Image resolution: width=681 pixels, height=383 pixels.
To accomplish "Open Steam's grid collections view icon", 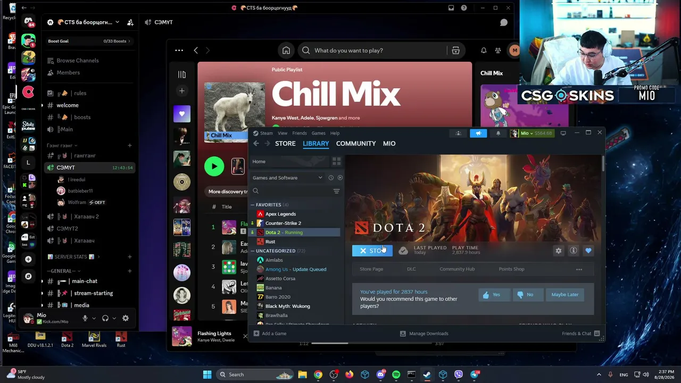I will pos(336,161).
